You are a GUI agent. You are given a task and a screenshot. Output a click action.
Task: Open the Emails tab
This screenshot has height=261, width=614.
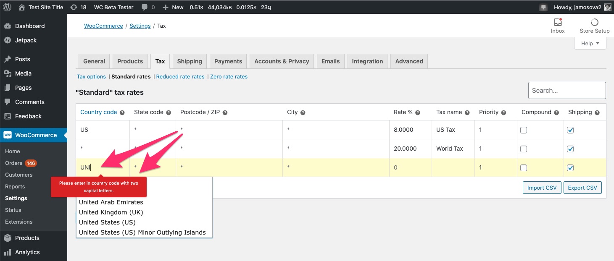(x=330, y=61)
